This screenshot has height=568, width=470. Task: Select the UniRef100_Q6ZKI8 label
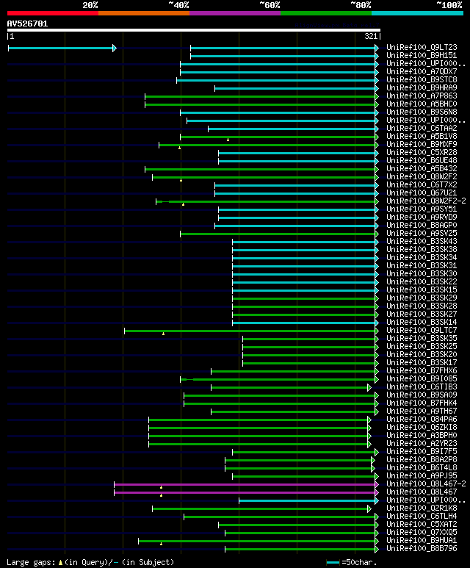(422, 427)
